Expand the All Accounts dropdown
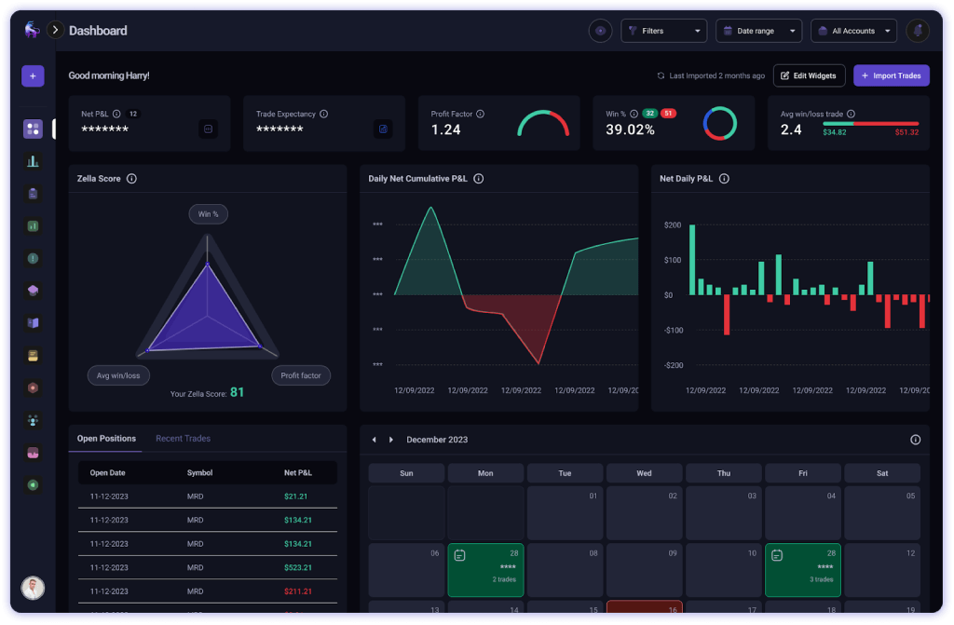 click(x=852, y=31)
